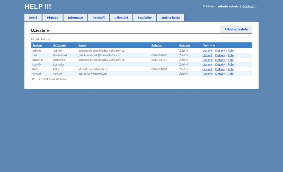Go to the Partneři tab
Screen dimensions: 283x172
pos(99,18)
